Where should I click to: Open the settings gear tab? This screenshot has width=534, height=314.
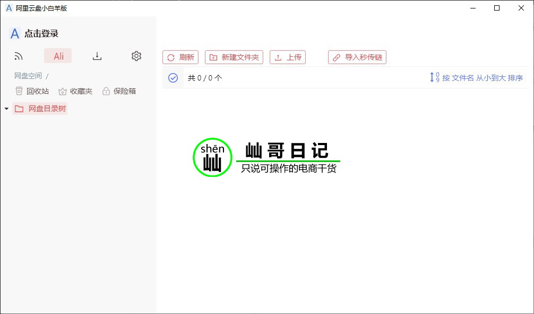coord(136,56)
